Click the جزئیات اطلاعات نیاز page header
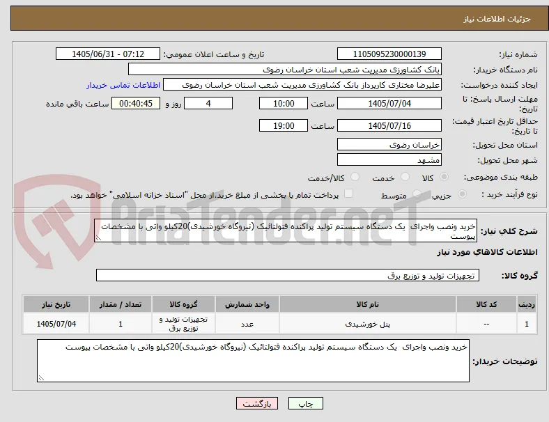The height and width of the screenshot is (422, 549). [497, 19]
